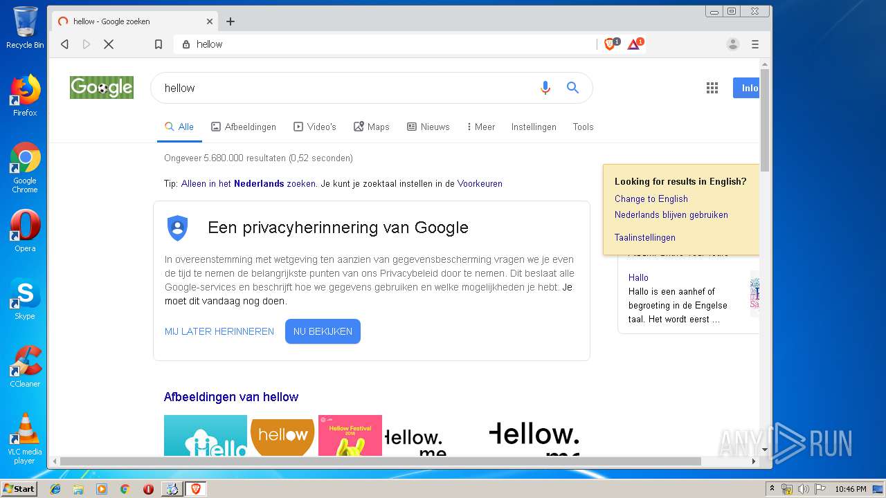Open the browser hamburger menu
The height and width of the screenshot is (498, 886).
tap(755, 44)
